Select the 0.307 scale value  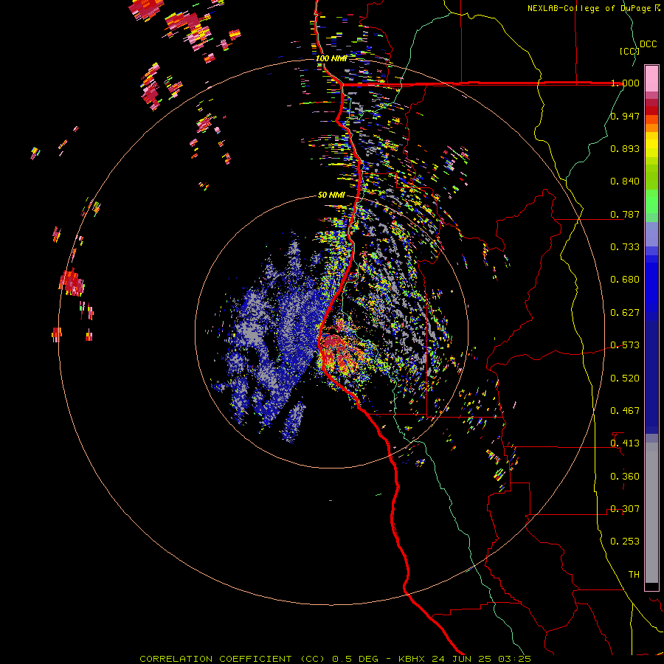(625, 509)
